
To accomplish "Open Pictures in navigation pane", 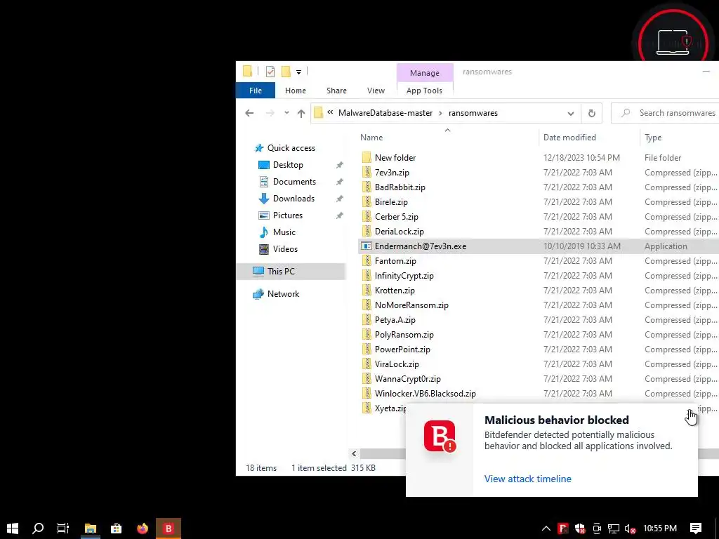I will pyautogui.click(x=287, y=215).
